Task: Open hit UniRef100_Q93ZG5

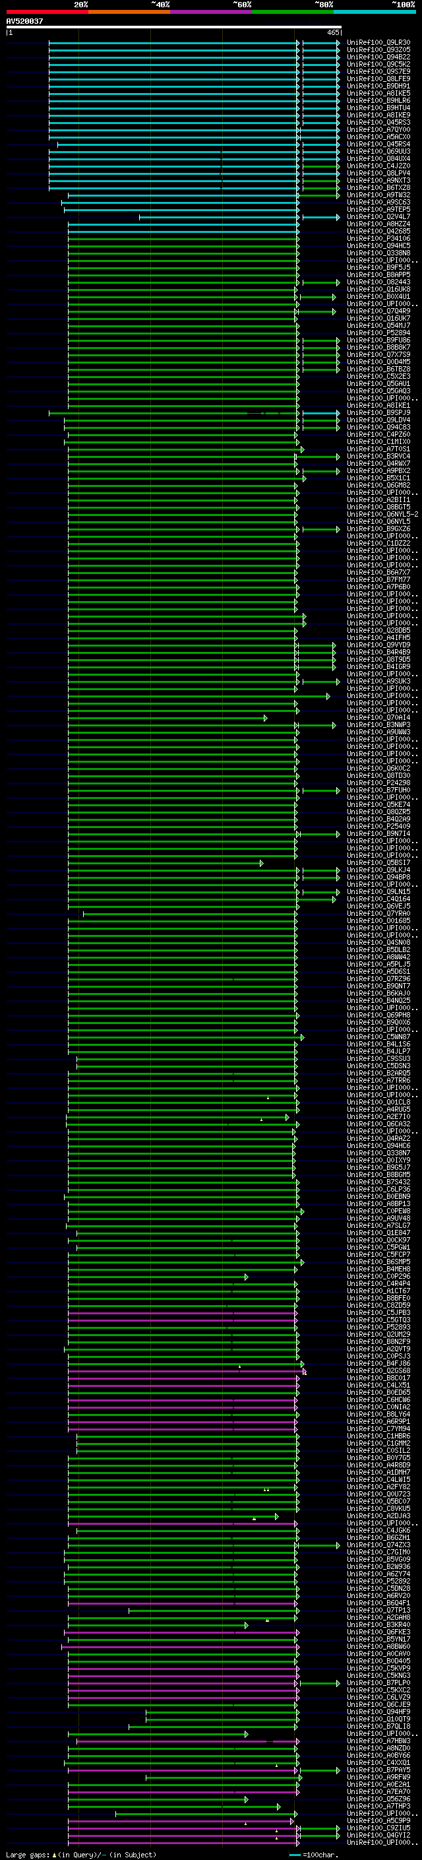Action: tap(378, 50)
